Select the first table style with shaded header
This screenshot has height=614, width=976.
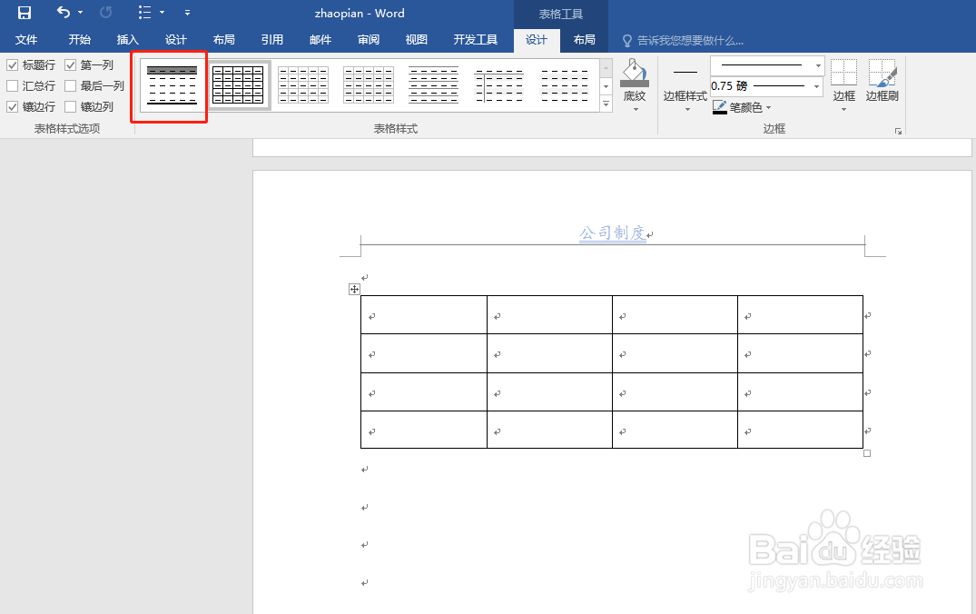(x=172, y=85)
